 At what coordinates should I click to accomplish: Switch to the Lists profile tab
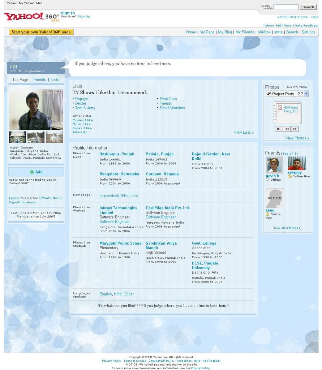pyautogui.click(x=55, y=80)
